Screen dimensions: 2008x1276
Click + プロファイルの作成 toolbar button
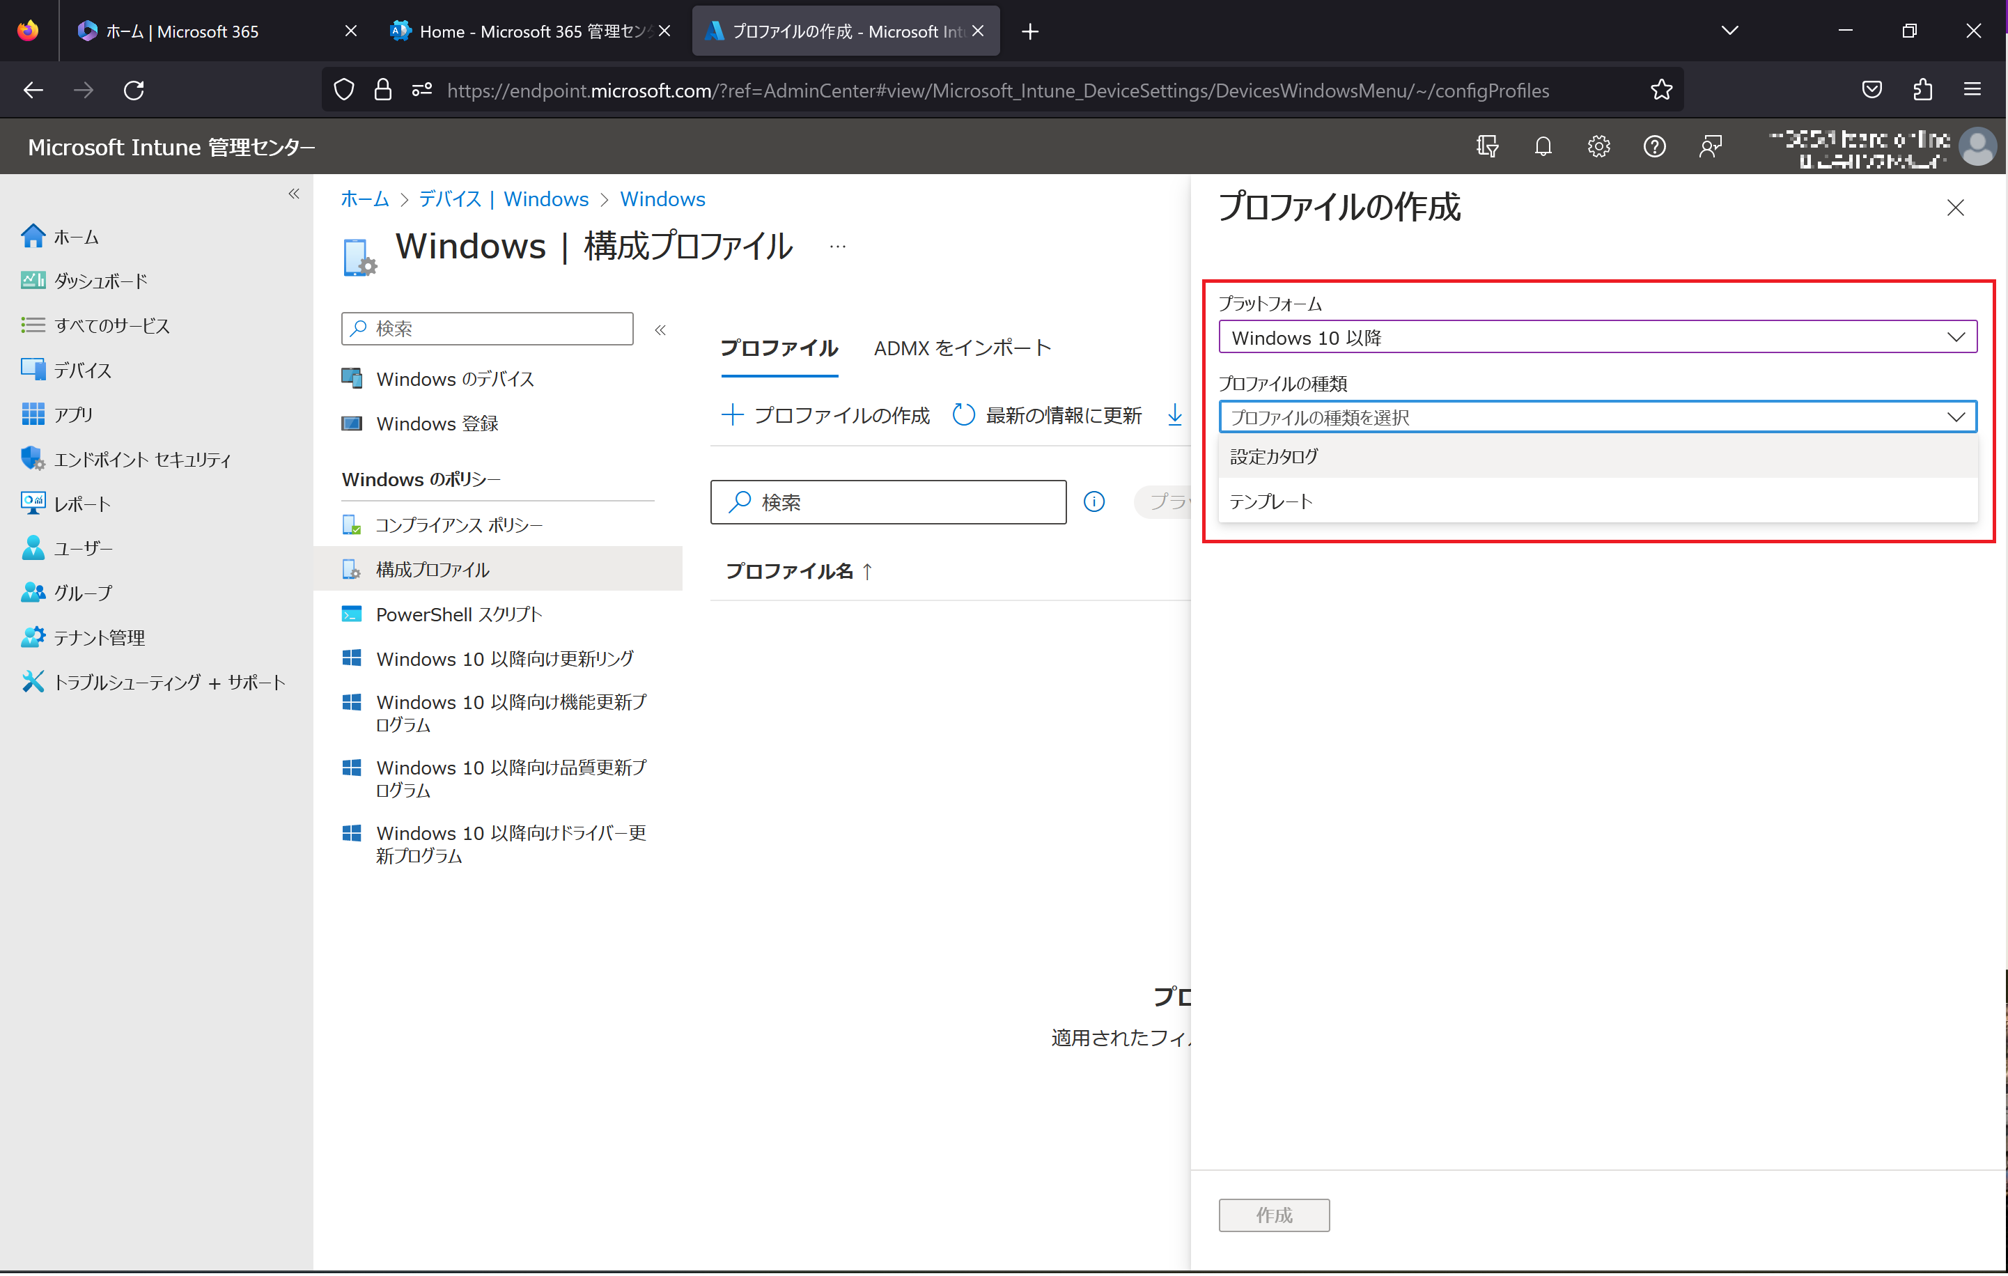click(x=825, y=415)
